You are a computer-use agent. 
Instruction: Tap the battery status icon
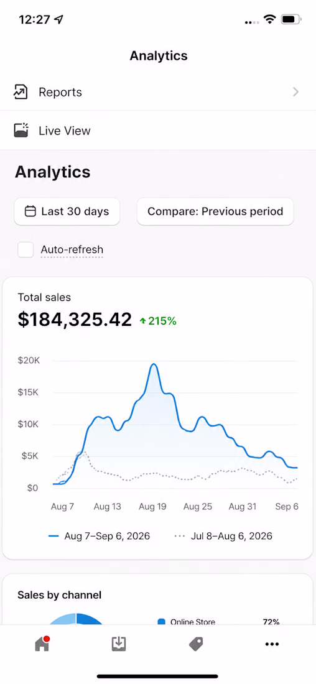tap(291, 19)
